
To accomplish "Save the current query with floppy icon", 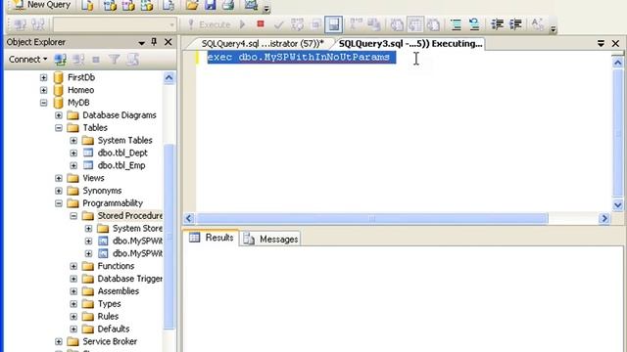I will [210, 5].
